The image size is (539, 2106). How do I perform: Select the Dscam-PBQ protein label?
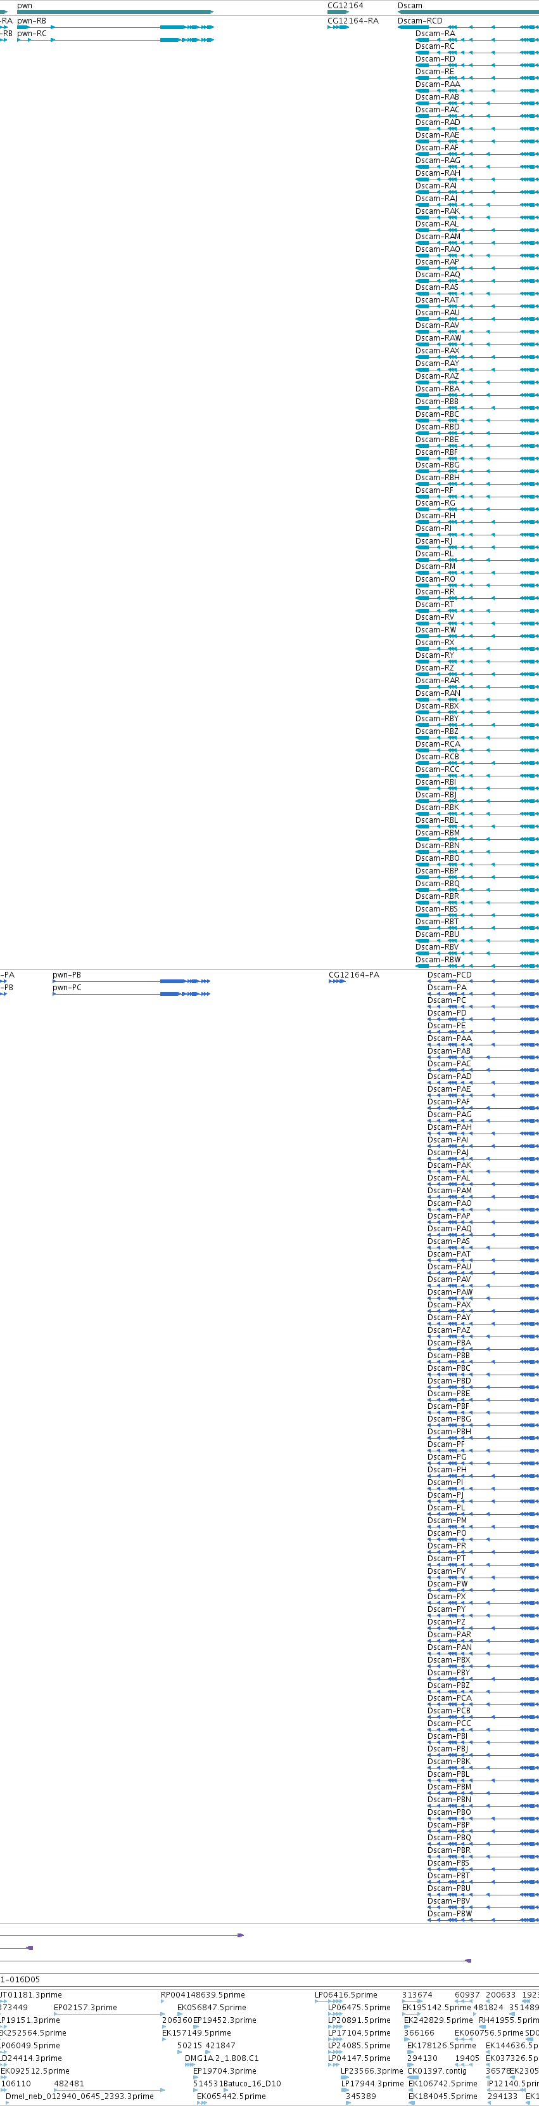pyautogui.click(x=449, y=1838)
